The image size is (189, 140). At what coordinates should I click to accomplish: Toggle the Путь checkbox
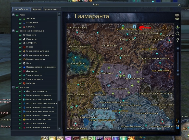(20, 63)
